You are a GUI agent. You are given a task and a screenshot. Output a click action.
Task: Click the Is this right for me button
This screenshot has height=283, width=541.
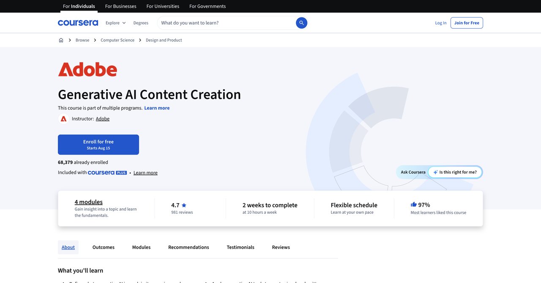coord(455,172)
